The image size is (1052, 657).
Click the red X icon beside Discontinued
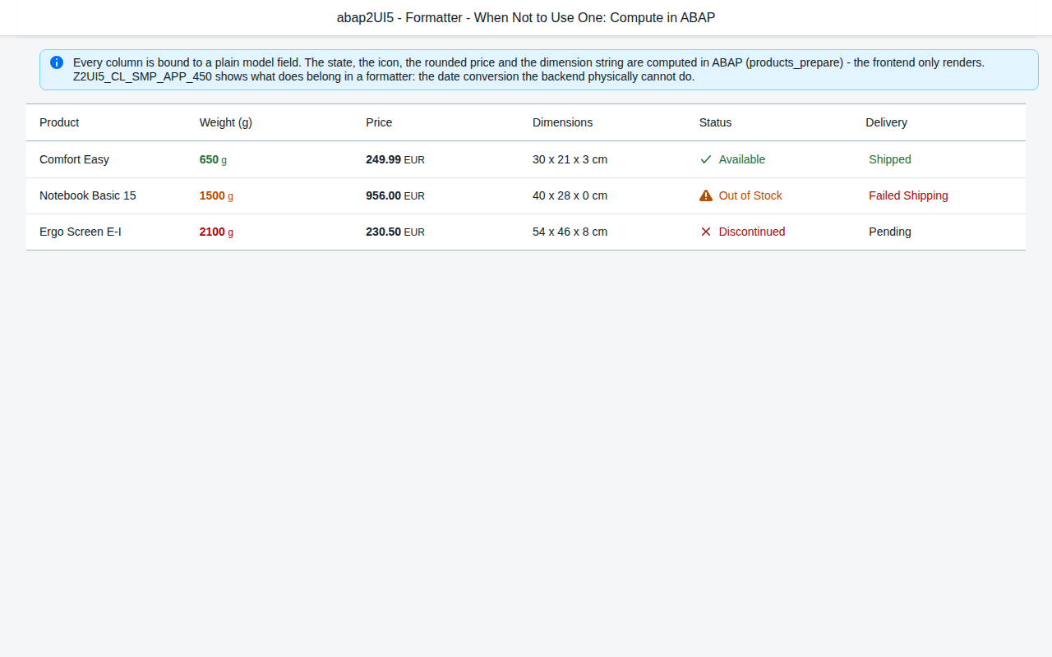(706, 232)
